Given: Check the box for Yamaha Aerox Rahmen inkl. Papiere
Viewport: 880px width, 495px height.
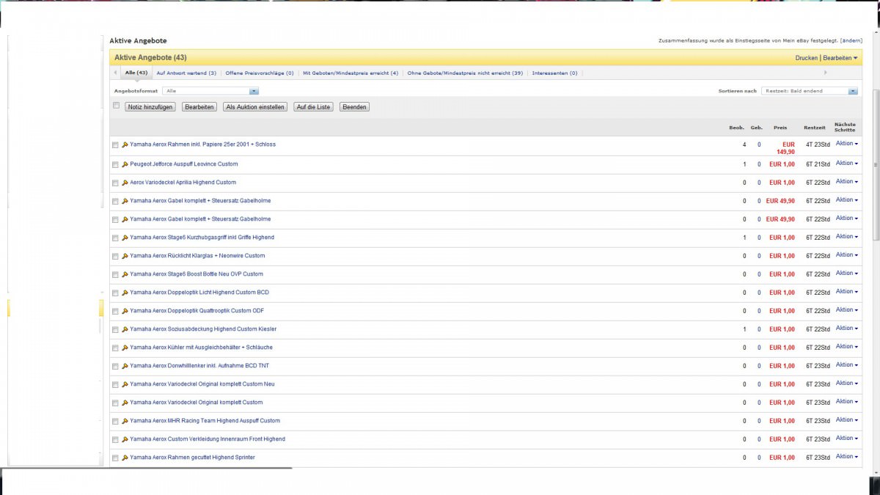Looking at the screenshot, I should pos(115,145).
